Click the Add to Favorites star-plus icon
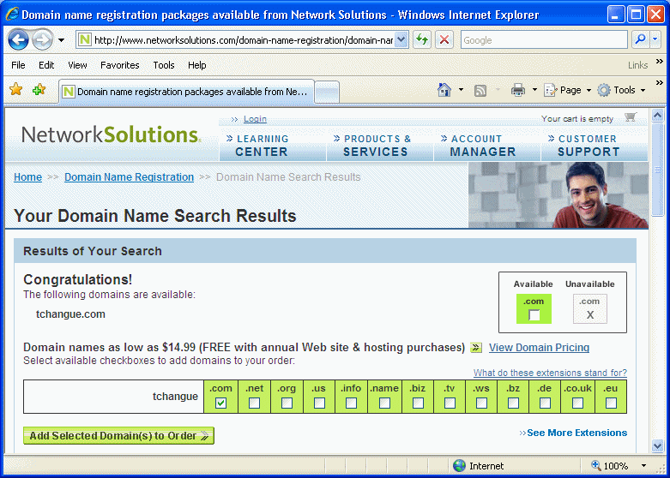The width and height of the screenshot is (670, 478). (x=39, y=89)
